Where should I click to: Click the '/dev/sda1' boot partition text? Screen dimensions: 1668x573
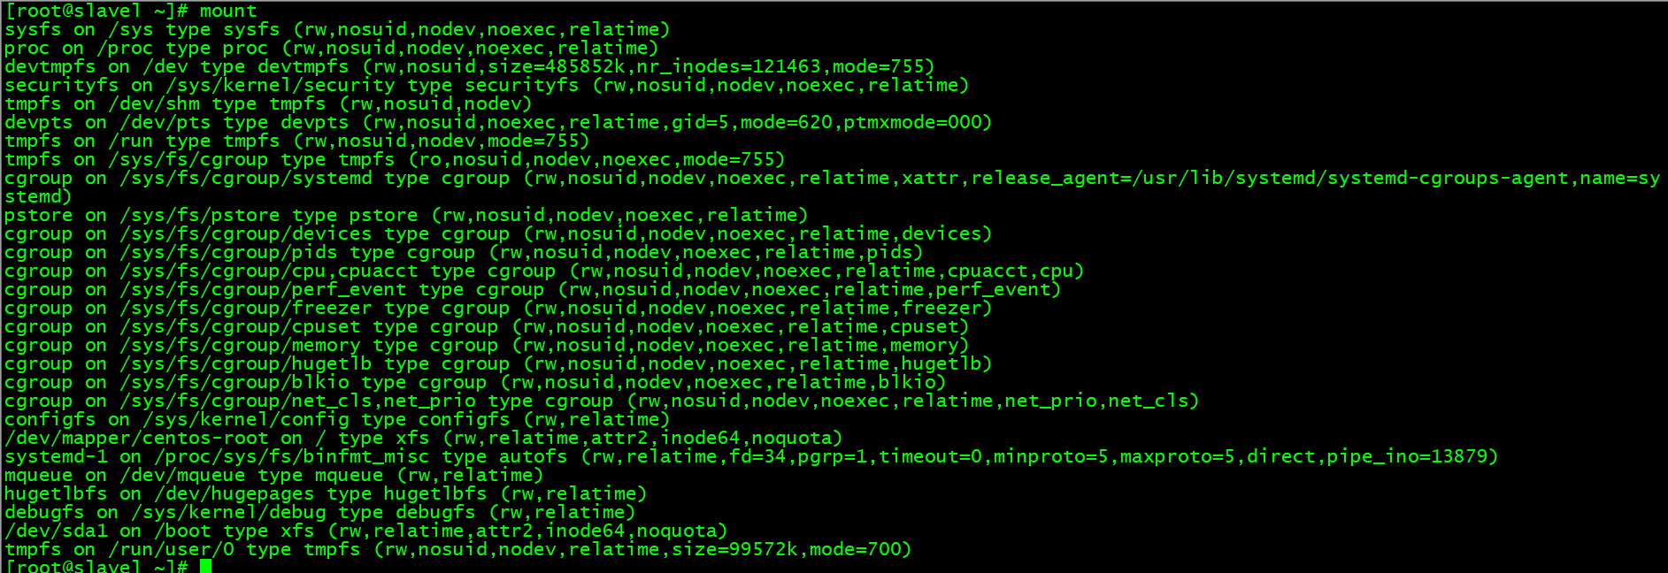[x=56, y=531]
